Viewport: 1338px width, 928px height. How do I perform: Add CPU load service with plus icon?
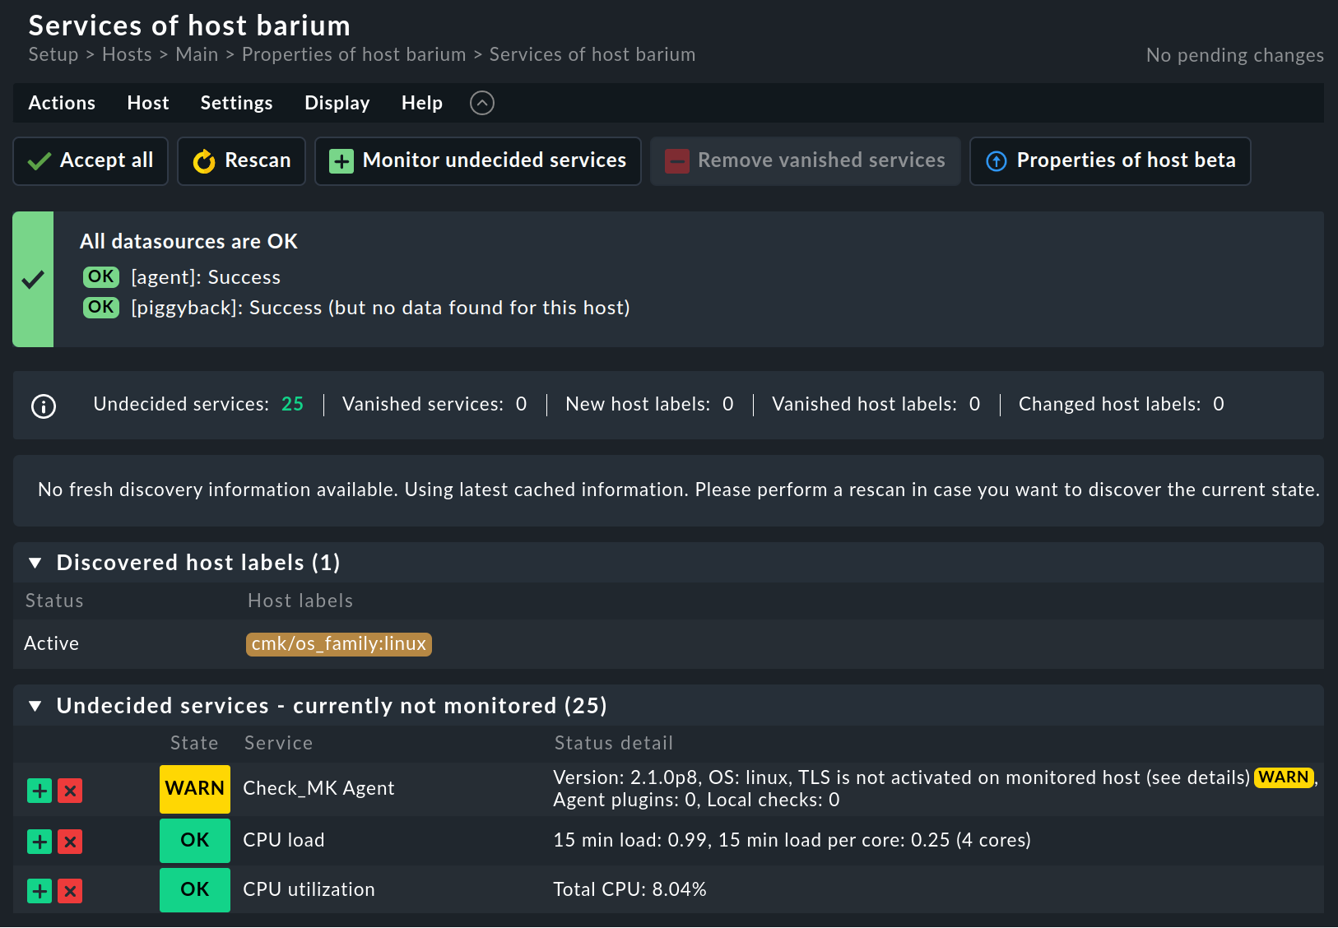click(x=39, y=842)
